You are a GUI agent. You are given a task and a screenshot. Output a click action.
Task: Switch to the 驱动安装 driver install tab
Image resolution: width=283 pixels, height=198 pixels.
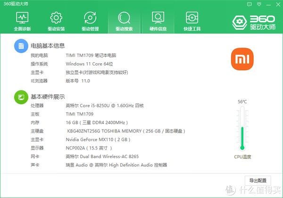[56, 21]
